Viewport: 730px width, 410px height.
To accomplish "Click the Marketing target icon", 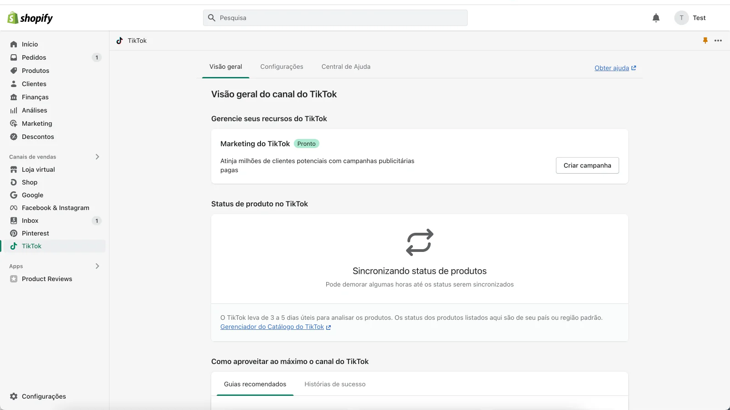I will point(14,123).
